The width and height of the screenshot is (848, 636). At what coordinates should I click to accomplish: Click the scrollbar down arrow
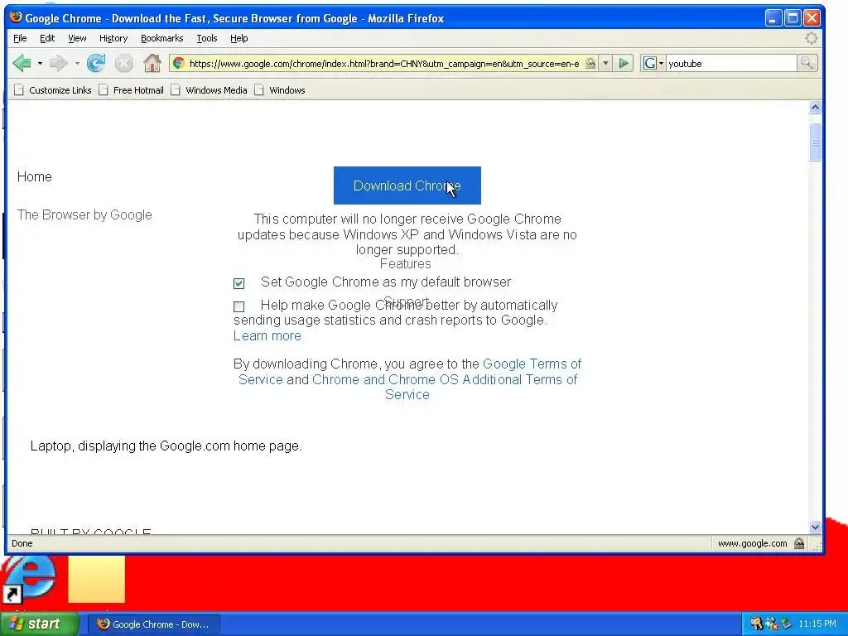815,527
